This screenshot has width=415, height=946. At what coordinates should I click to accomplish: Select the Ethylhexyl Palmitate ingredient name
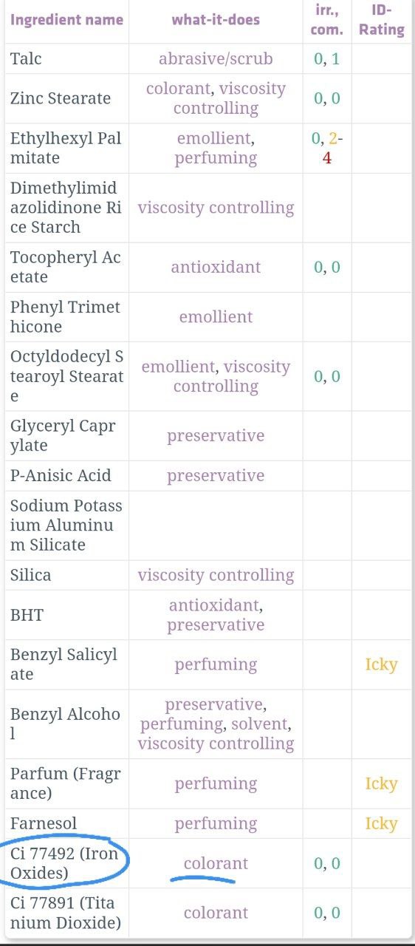(66, 148)
